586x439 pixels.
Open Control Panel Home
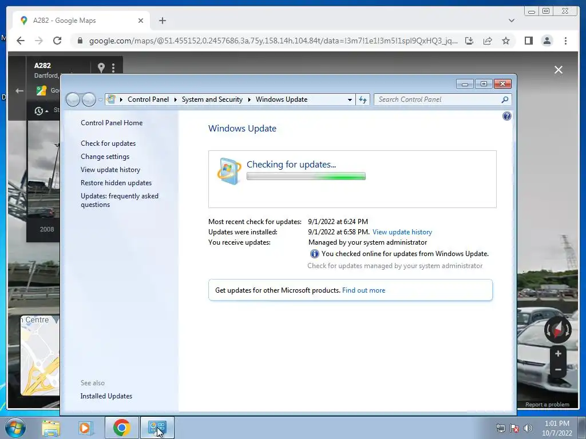pos(112,123)
